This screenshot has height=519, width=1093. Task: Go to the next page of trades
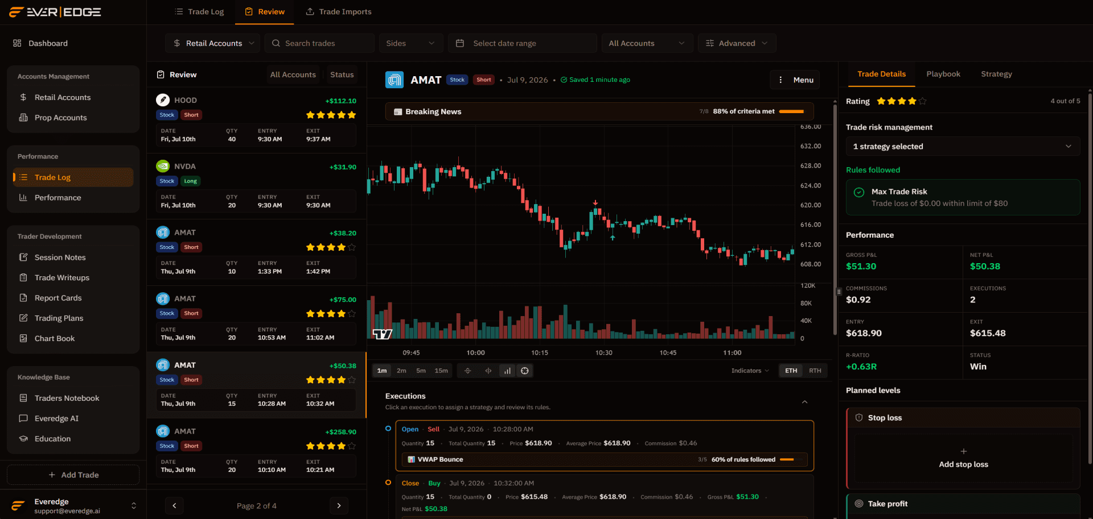point(339,506)
